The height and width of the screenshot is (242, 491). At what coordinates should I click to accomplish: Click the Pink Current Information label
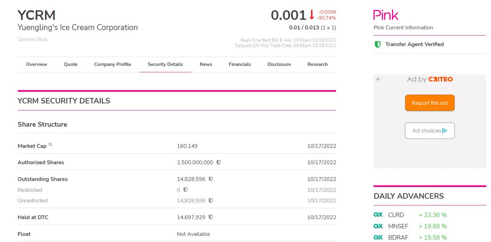tap(403, 27)
